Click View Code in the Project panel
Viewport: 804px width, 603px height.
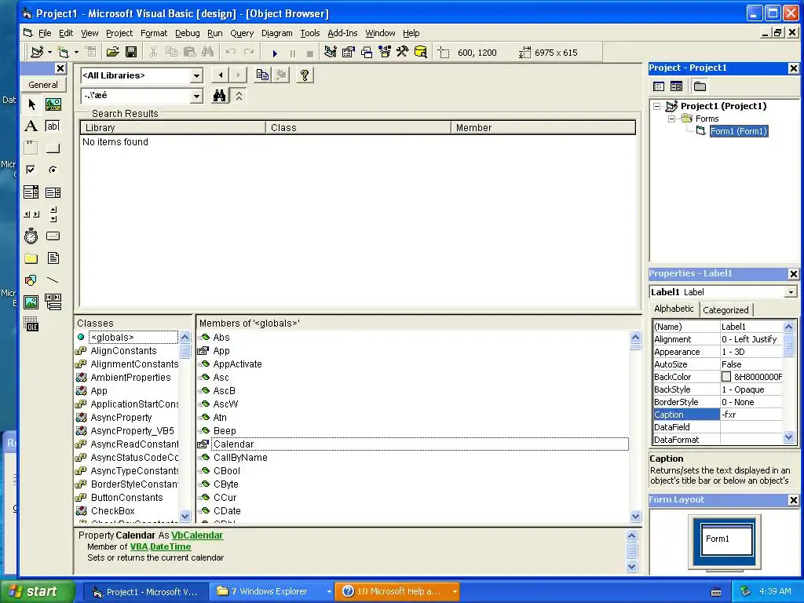659,86
